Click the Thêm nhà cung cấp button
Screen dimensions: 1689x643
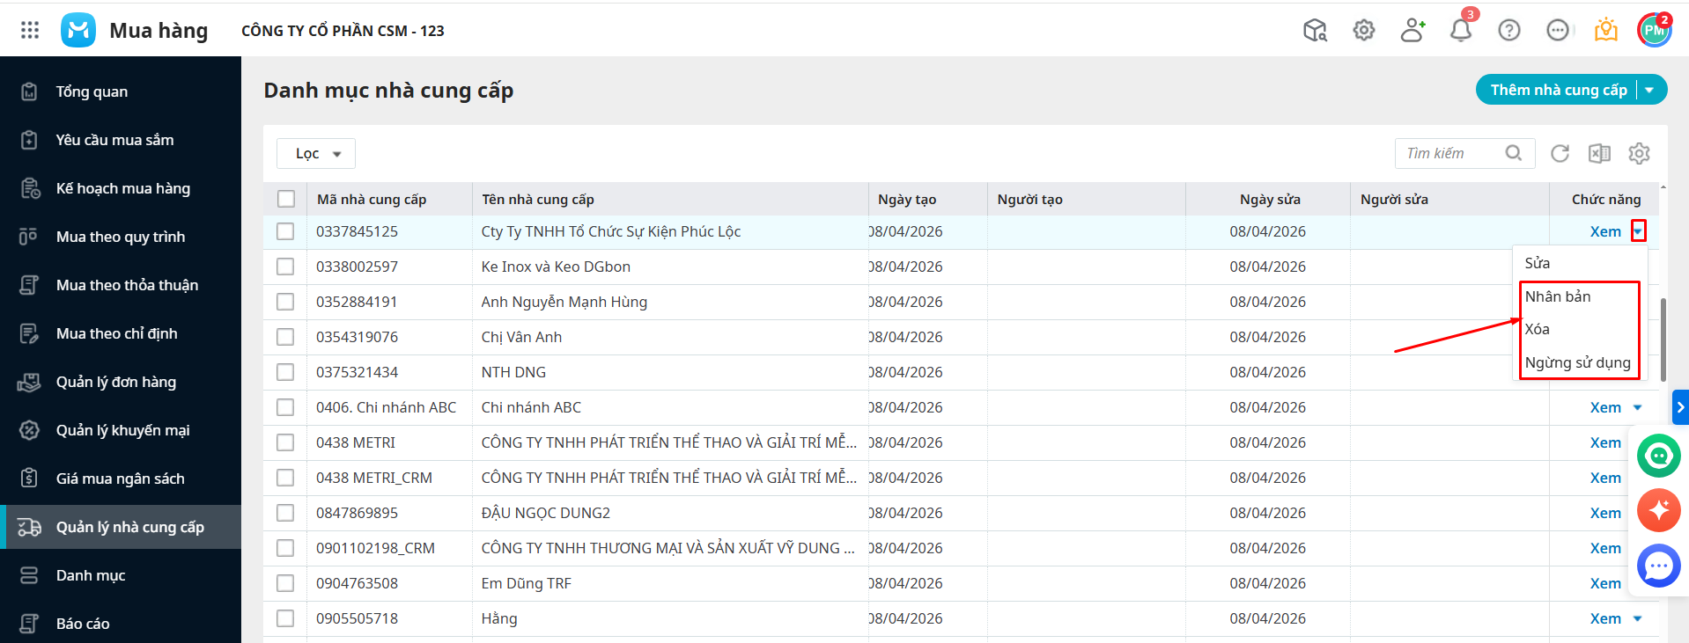point(1557,90)
